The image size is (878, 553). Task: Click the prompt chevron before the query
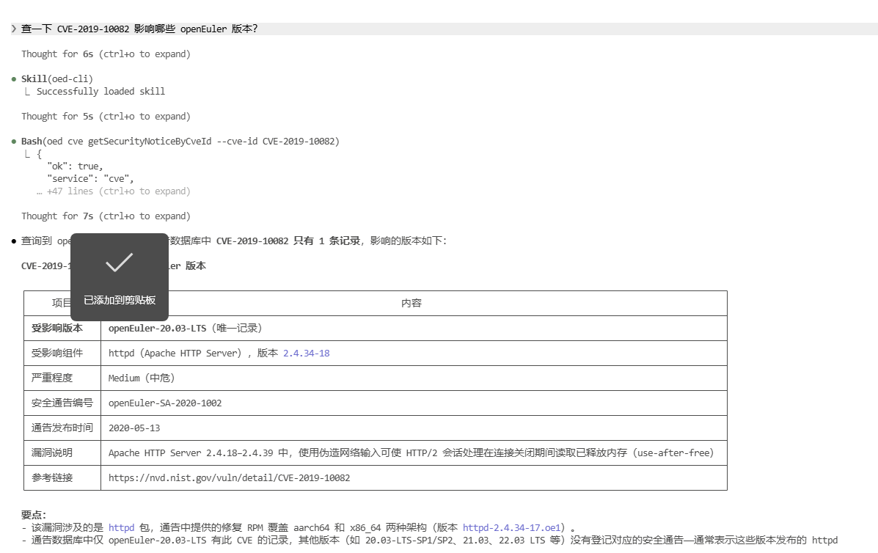point(14,29)
